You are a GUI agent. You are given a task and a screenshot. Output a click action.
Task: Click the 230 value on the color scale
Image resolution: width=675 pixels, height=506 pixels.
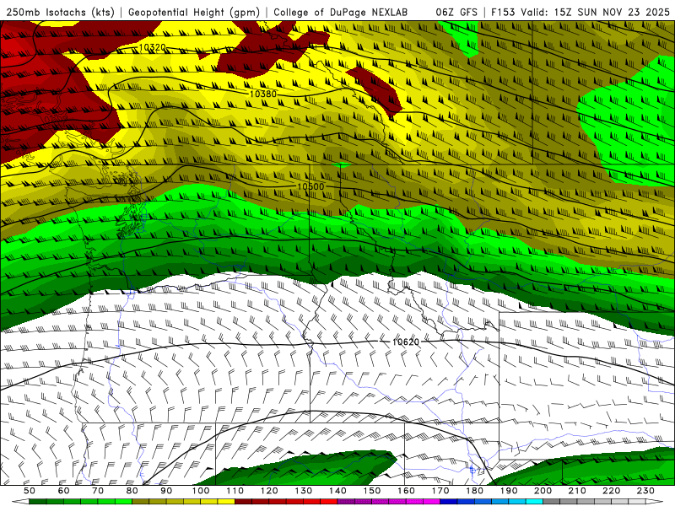coord(645,491)
